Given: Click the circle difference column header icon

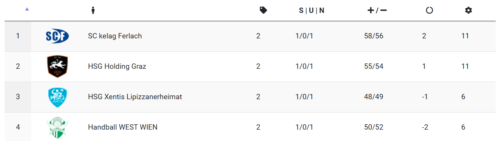Looking at the screenshot, I should click(430, 10).
